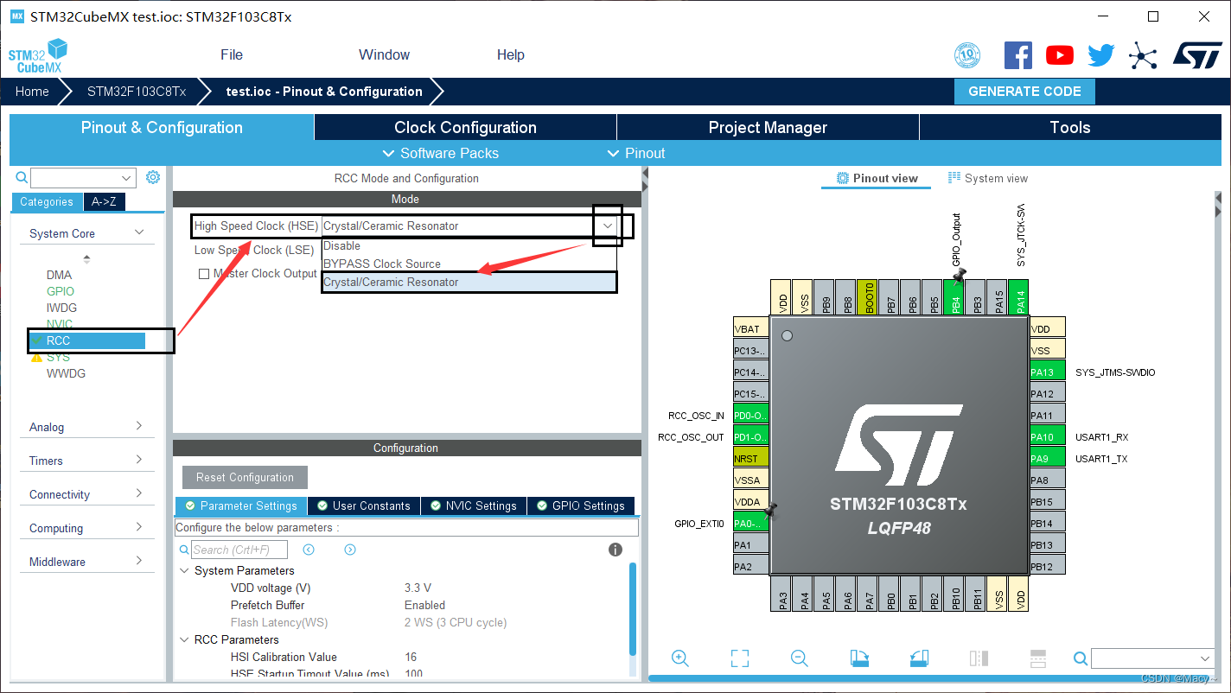This screenshot has width=1231, height=693.
Task: Go to previous search result arrow
Action: click(309, 550)
